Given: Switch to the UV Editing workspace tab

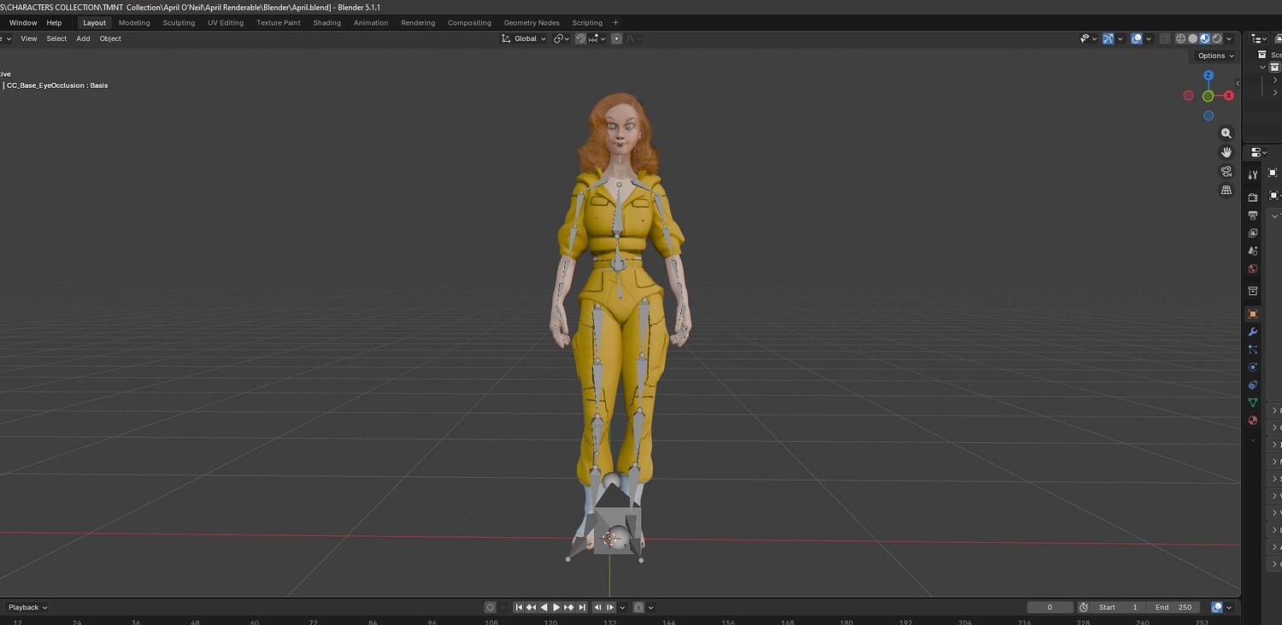Looking at the screenshot, I should (226, 23).
